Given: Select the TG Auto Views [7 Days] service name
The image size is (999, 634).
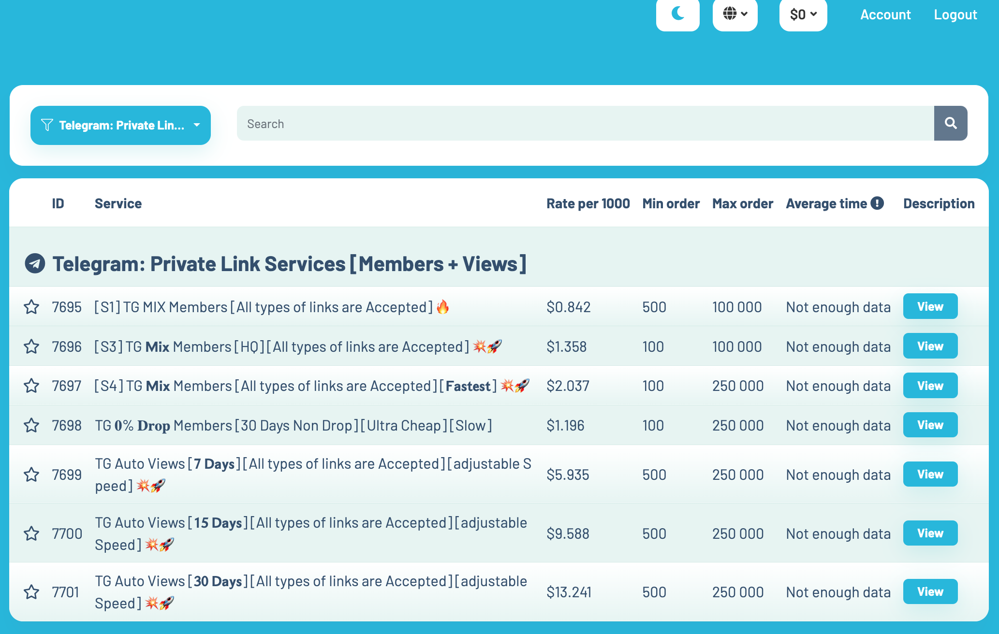Looking at the screenshot, I should point(313,475).
